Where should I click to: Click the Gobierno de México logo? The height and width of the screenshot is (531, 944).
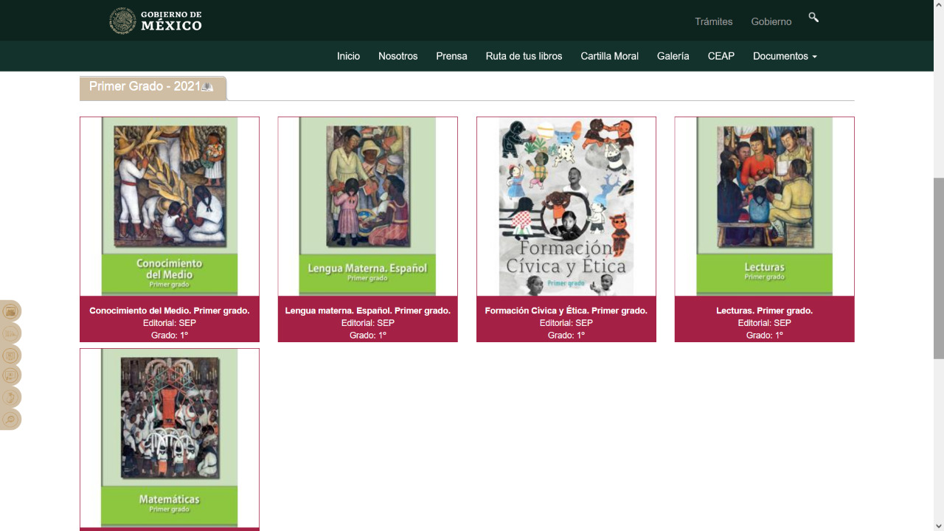tap(156, 21)
